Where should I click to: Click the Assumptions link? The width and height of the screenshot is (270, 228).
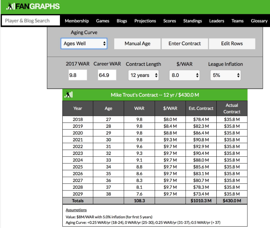click(x=76, y=210)
